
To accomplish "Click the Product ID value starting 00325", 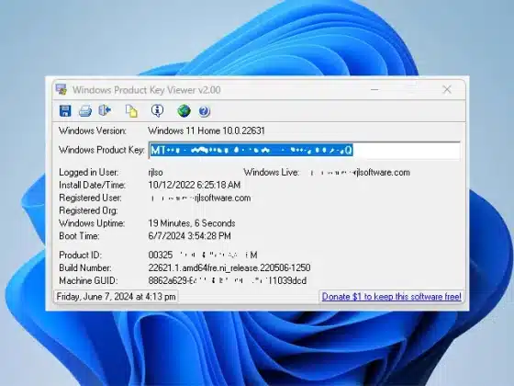I will click(203, 255).
